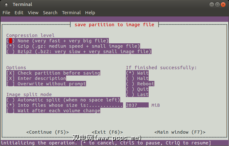This screenshot has width=229, height=146.
Task: Select Automatic split when no space left
Action: point(63,100)
